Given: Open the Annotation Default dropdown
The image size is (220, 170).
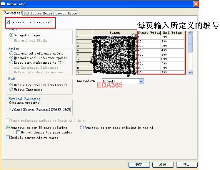Looking at the screenshot, I should [x=141, y=81].
